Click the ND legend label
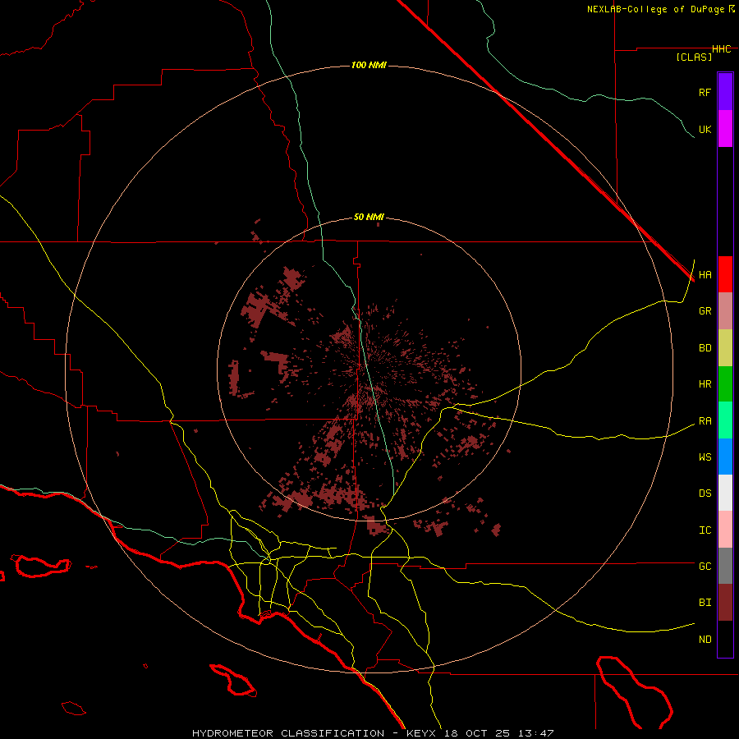Image resolution: width=739 pixels, height=739 pixels. coord(705,640)
